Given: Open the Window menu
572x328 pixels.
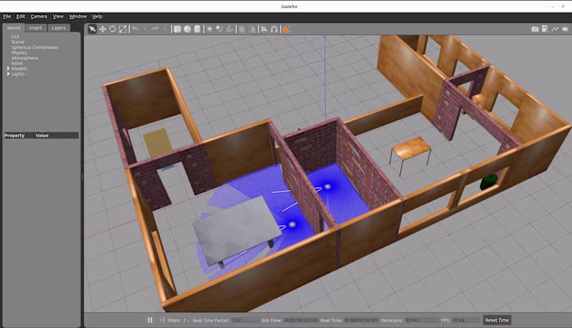Looking at the screenshot, I should [x=78, y=16].
